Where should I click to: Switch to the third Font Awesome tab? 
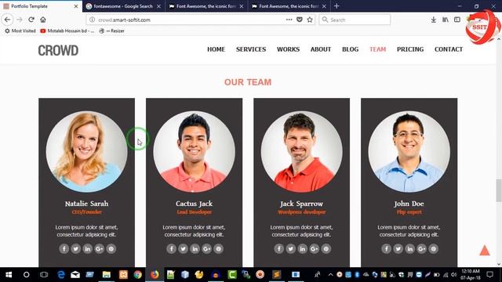289,6
